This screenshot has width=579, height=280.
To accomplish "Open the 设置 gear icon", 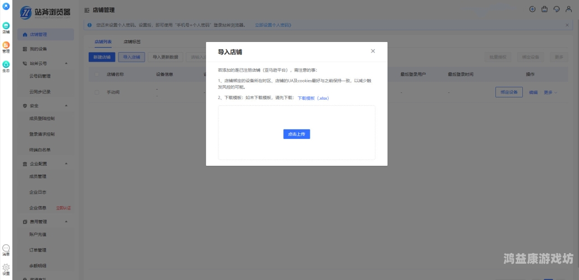I will tap(6, 270).
